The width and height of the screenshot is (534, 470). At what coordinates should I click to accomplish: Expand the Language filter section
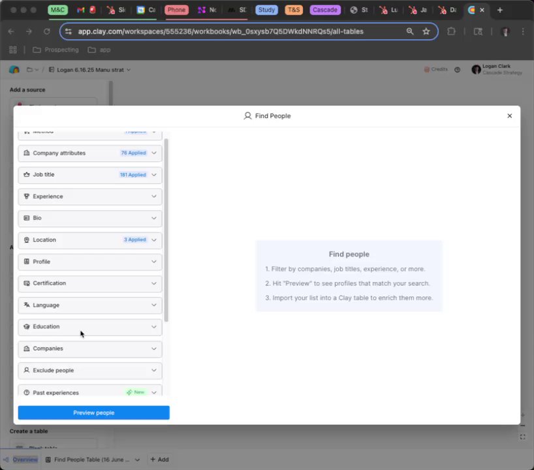(90, 305)
